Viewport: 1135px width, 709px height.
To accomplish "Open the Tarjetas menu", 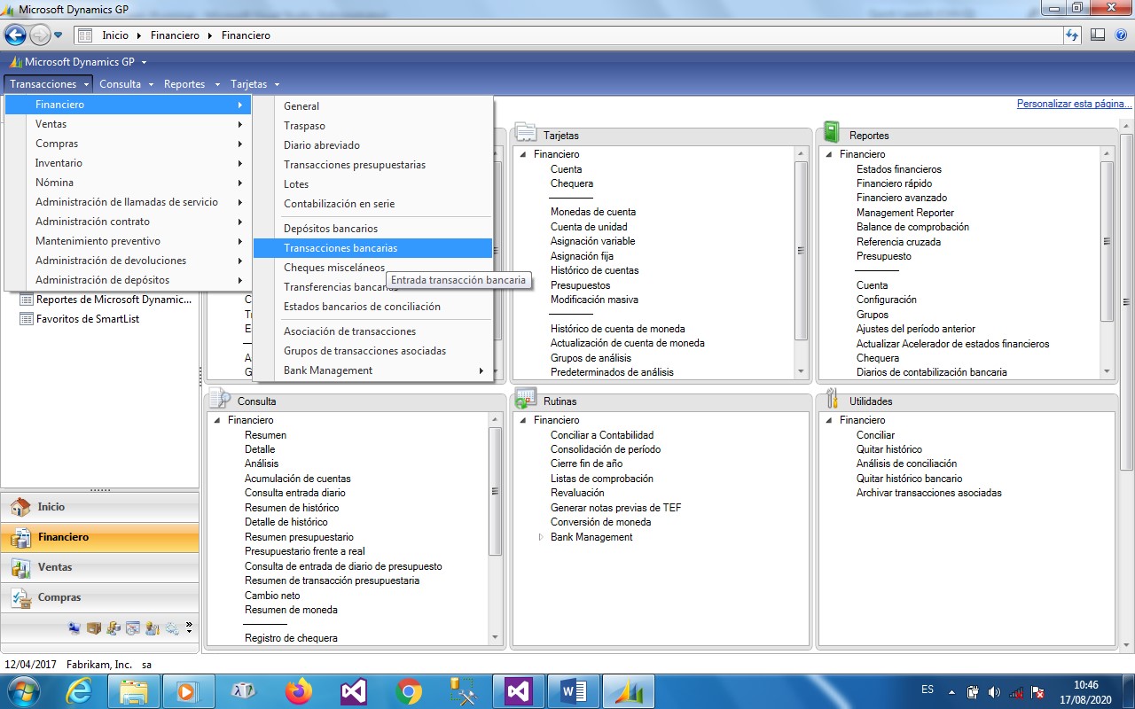I will click(x=254, y=84).
